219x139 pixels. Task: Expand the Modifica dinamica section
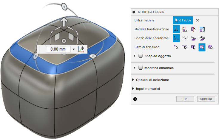click(x=135, y=68)
